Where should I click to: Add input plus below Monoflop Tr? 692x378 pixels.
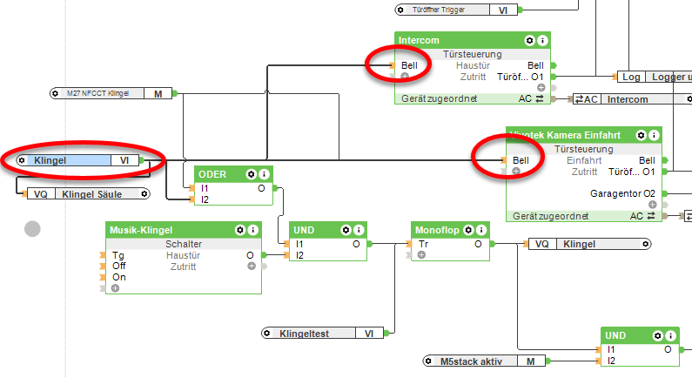[421, 255]
